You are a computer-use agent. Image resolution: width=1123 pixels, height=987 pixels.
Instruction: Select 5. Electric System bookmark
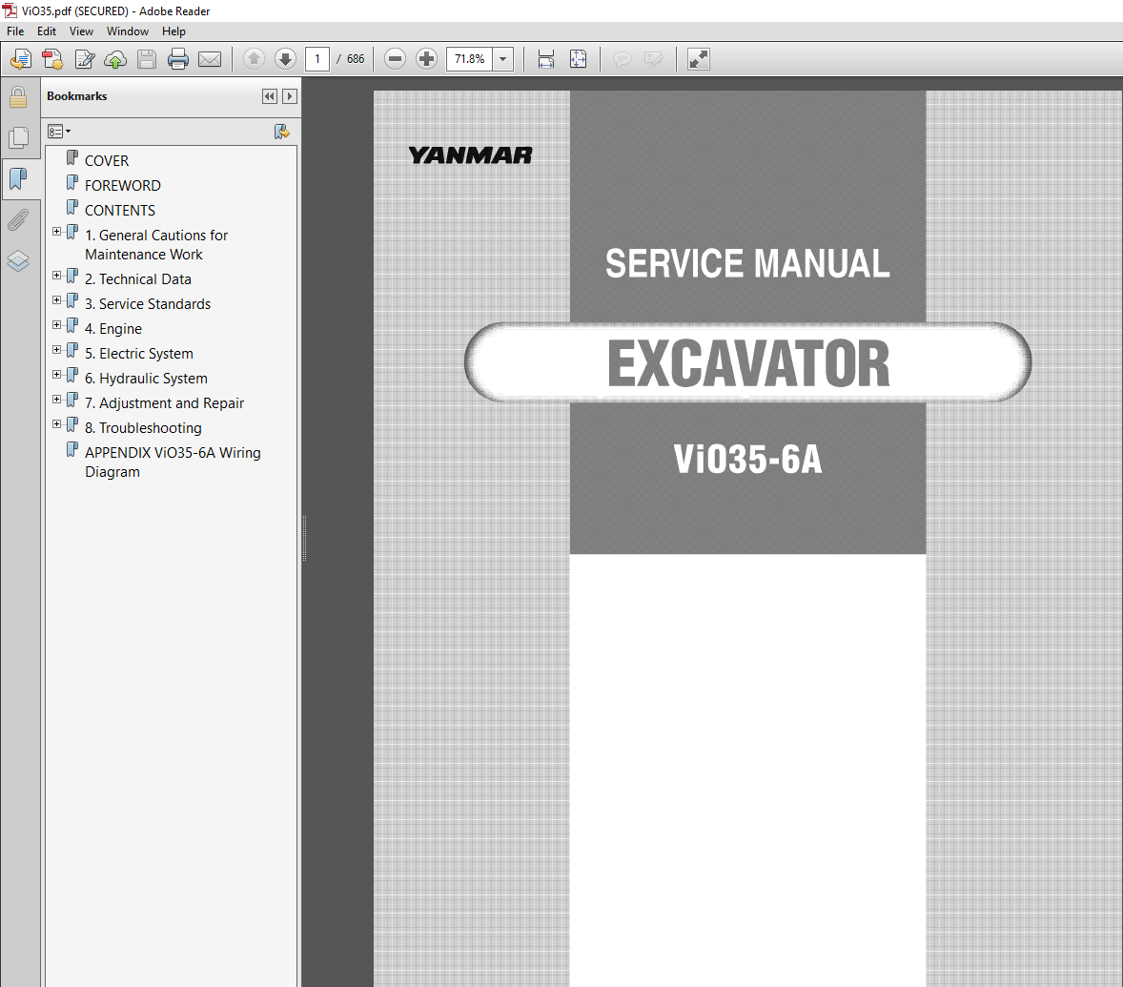[139, 354]
